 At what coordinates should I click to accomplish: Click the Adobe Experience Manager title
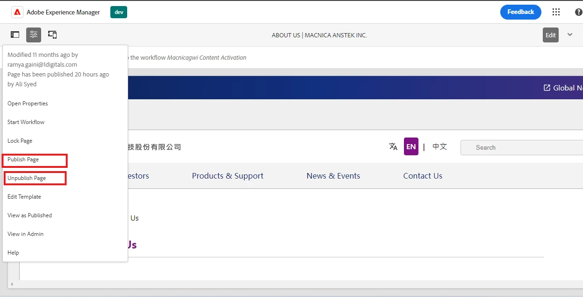click(x=63, y=12)
